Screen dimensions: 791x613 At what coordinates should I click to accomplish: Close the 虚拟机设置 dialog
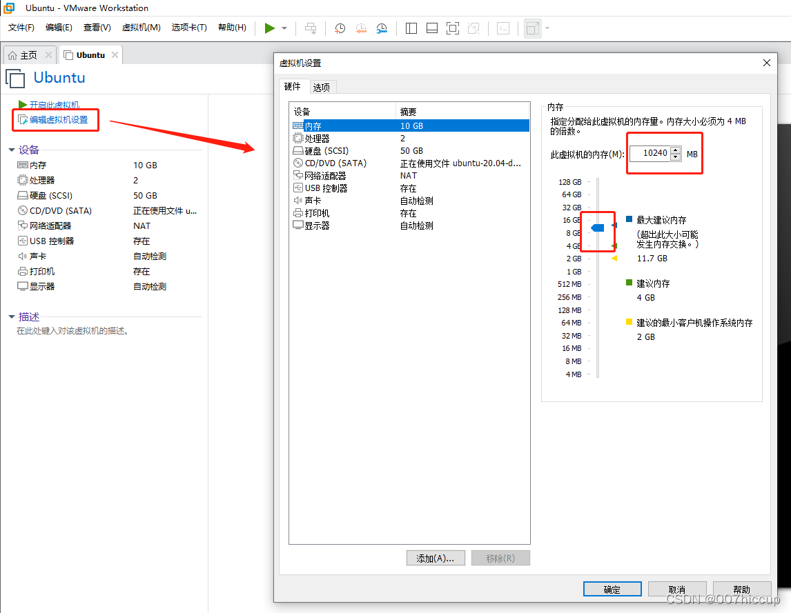[767, 63]
